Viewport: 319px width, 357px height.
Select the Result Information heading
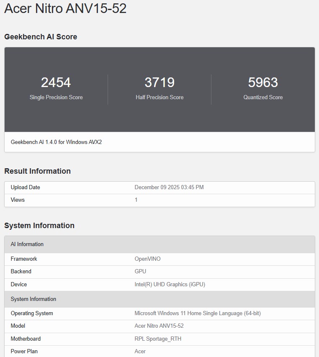coord(37,171)
